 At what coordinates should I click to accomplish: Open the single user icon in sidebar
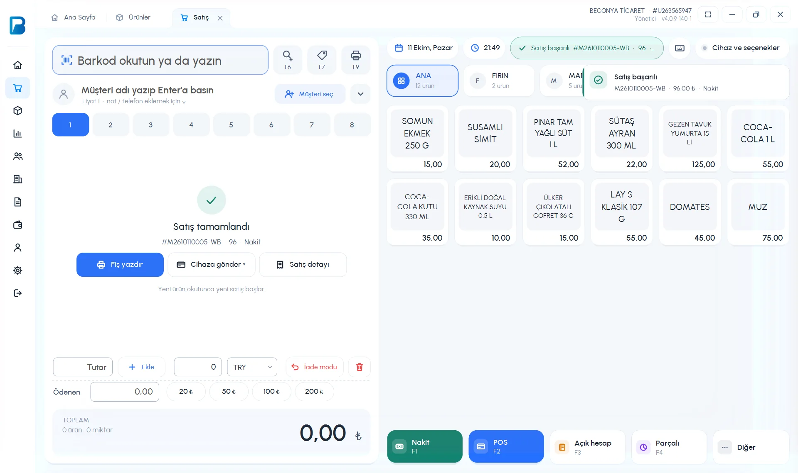[17, 248]
